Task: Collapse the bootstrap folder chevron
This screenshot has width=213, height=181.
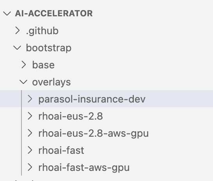Action: pos(17,48)
